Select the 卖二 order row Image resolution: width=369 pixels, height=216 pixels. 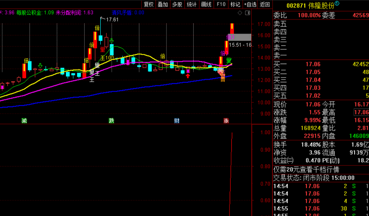(x=321, y=48)
